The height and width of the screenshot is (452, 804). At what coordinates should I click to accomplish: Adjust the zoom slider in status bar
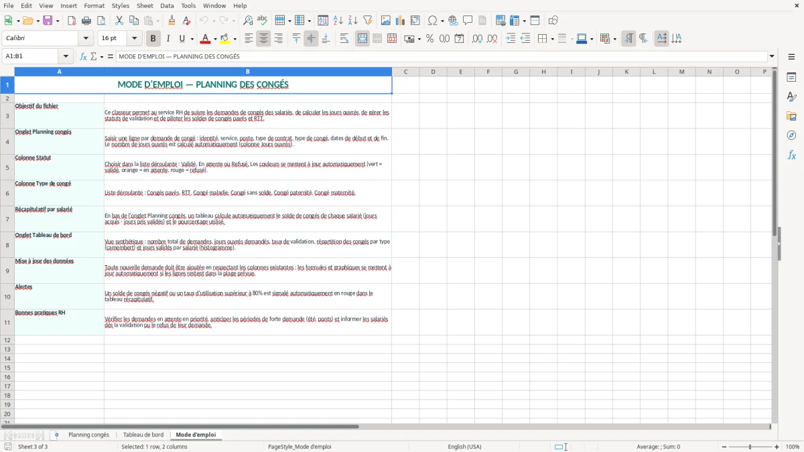750,447
